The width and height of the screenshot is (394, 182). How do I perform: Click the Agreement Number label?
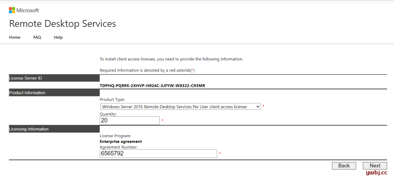(x=119, y=147)
